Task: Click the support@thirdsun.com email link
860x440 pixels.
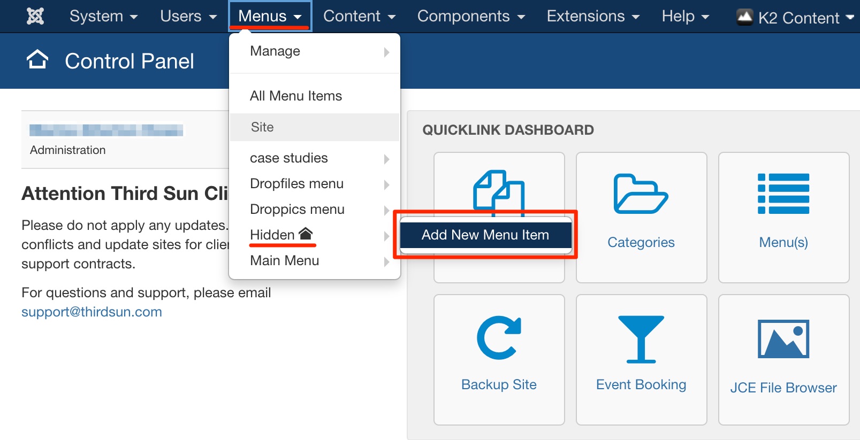Action: [x=92, y=312]
